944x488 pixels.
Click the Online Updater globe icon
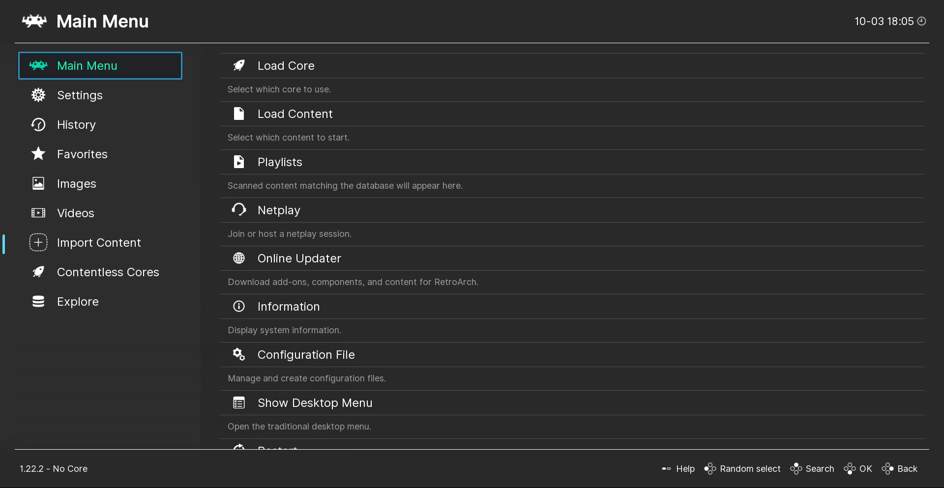(x=239, y=258)
